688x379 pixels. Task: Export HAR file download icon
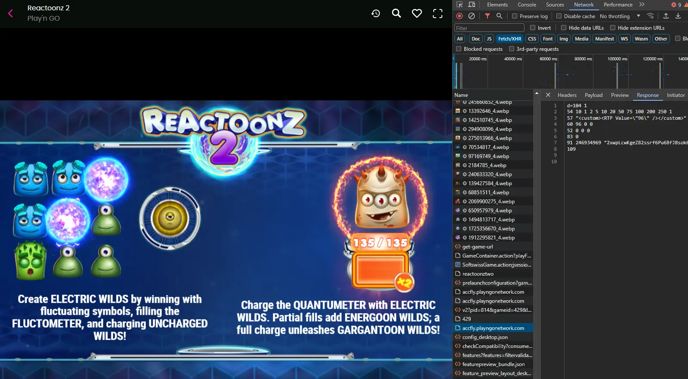(x=678, y=16)
